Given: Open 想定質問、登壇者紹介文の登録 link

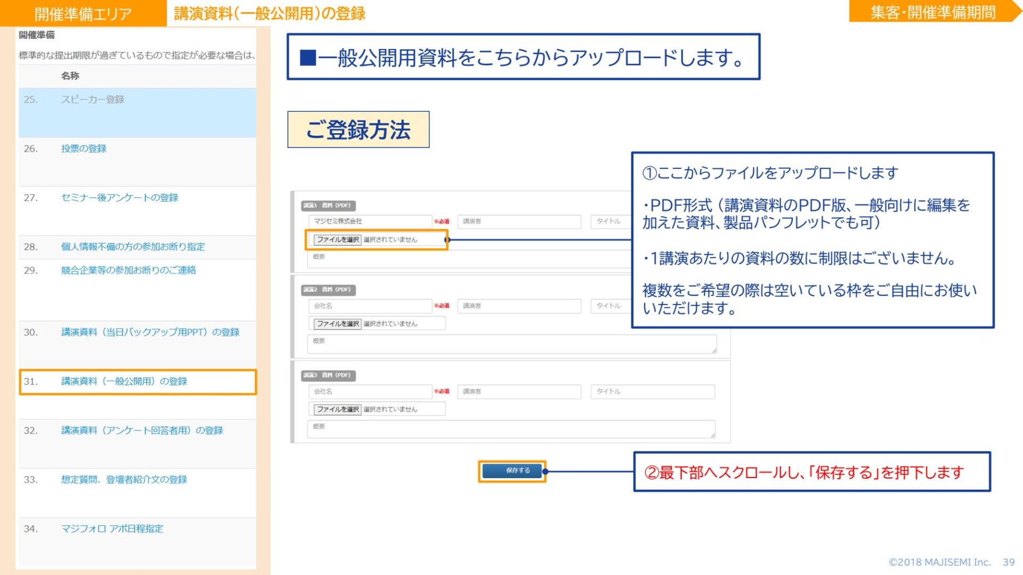Looking at the screenshot, I should coord(124,479).
